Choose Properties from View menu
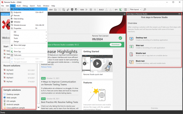183x114 pixels. tap(29, 28)
